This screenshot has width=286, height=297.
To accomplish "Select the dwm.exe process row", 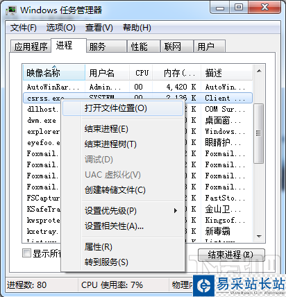I will tap(42, 120).
